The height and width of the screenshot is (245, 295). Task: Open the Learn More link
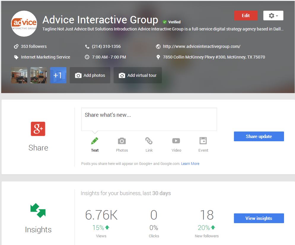click(190, 164)
